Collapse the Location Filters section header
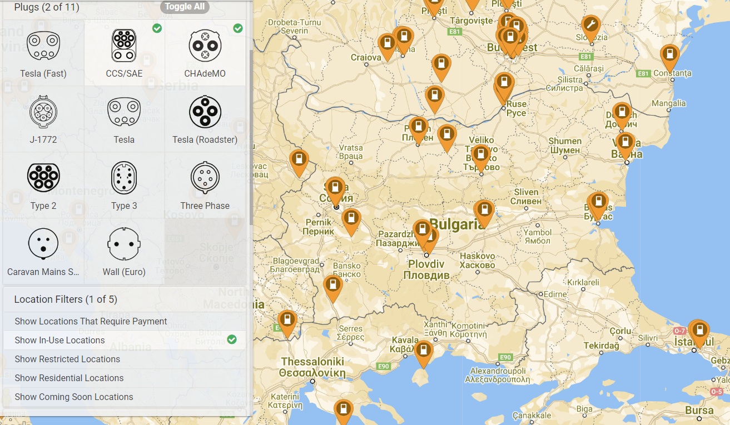730x425 pixels. [66, 299]
